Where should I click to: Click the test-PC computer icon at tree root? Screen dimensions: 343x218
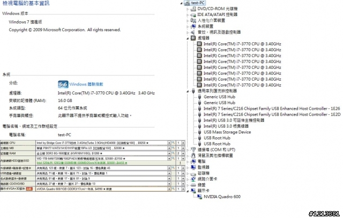(187, 3)
